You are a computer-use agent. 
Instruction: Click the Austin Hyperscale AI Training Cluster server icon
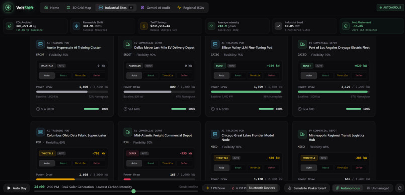coord(40,44)
